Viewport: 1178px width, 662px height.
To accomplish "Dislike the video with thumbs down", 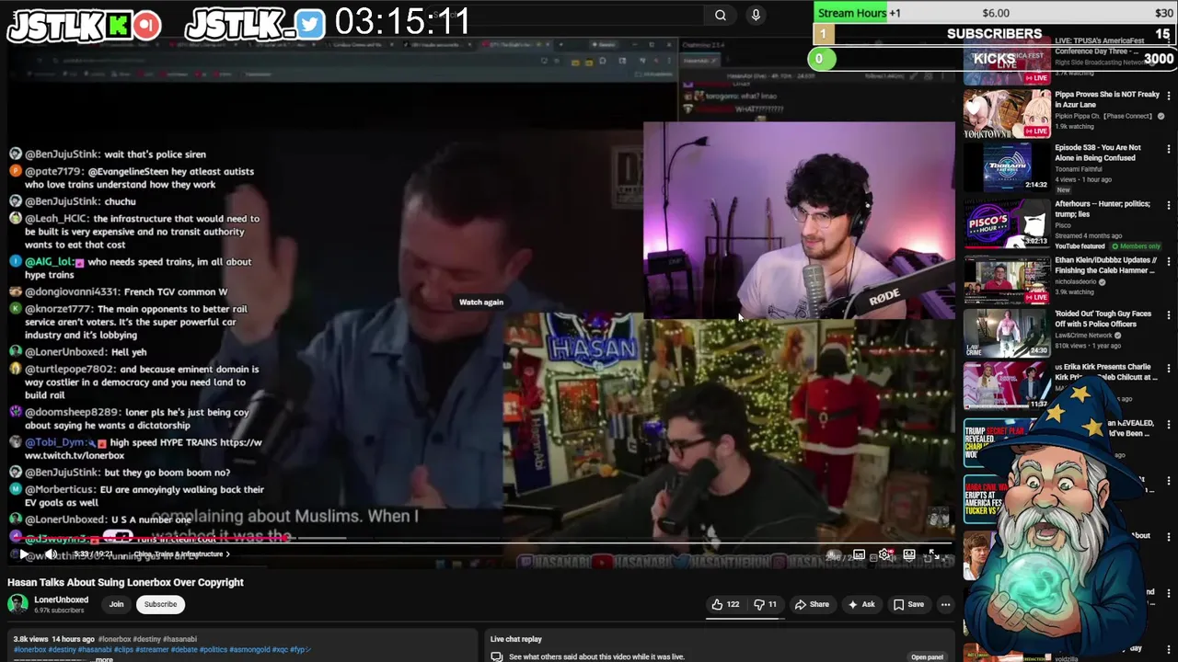I will (x=765, y=604).
